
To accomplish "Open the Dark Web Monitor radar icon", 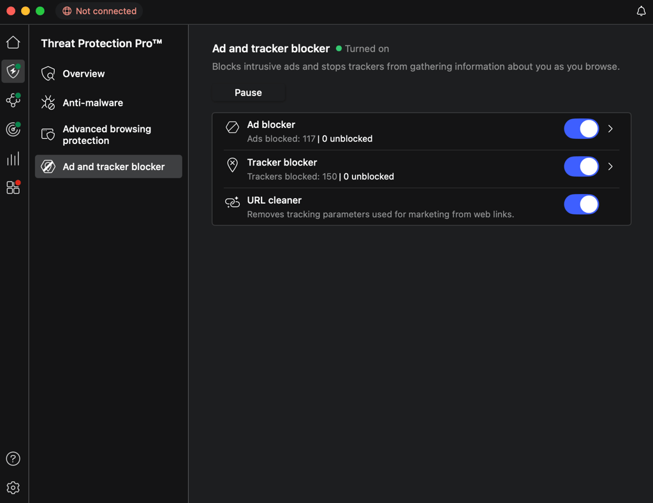I will coord(13,129).
